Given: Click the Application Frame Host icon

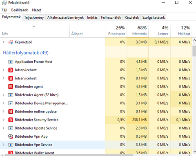Looking at the screenshot, I should coord(11,62).
